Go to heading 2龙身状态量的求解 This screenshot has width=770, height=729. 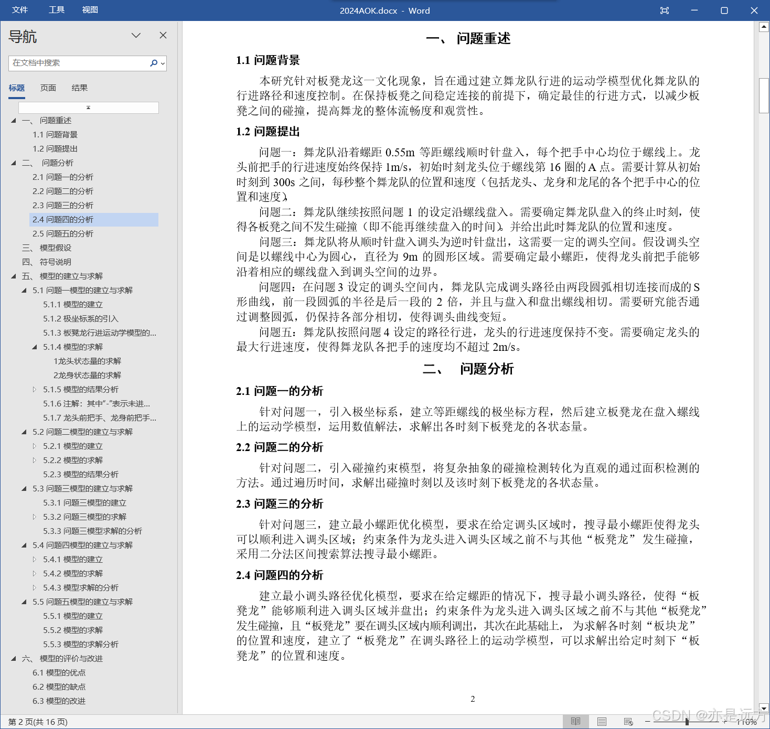[87, 376]
